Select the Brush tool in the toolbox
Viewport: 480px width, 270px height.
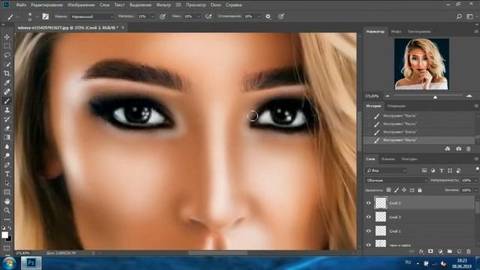[7, 101]
